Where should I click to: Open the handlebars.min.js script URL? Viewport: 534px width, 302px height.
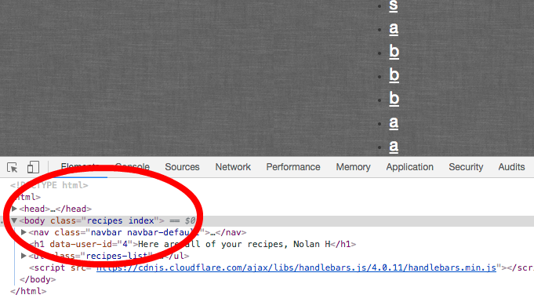coord(296,267)
